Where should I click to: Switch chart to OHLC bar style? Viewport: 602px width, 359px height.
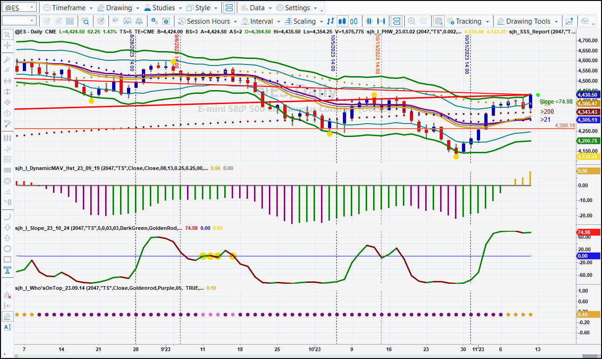(x=331, y=21)
